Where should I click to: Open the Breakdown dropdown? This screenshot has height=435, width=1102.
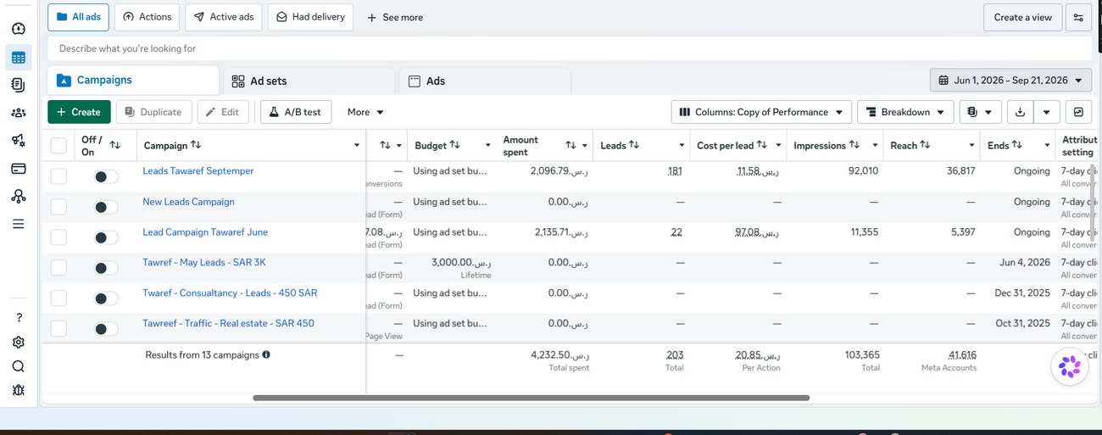click(905, 112)
